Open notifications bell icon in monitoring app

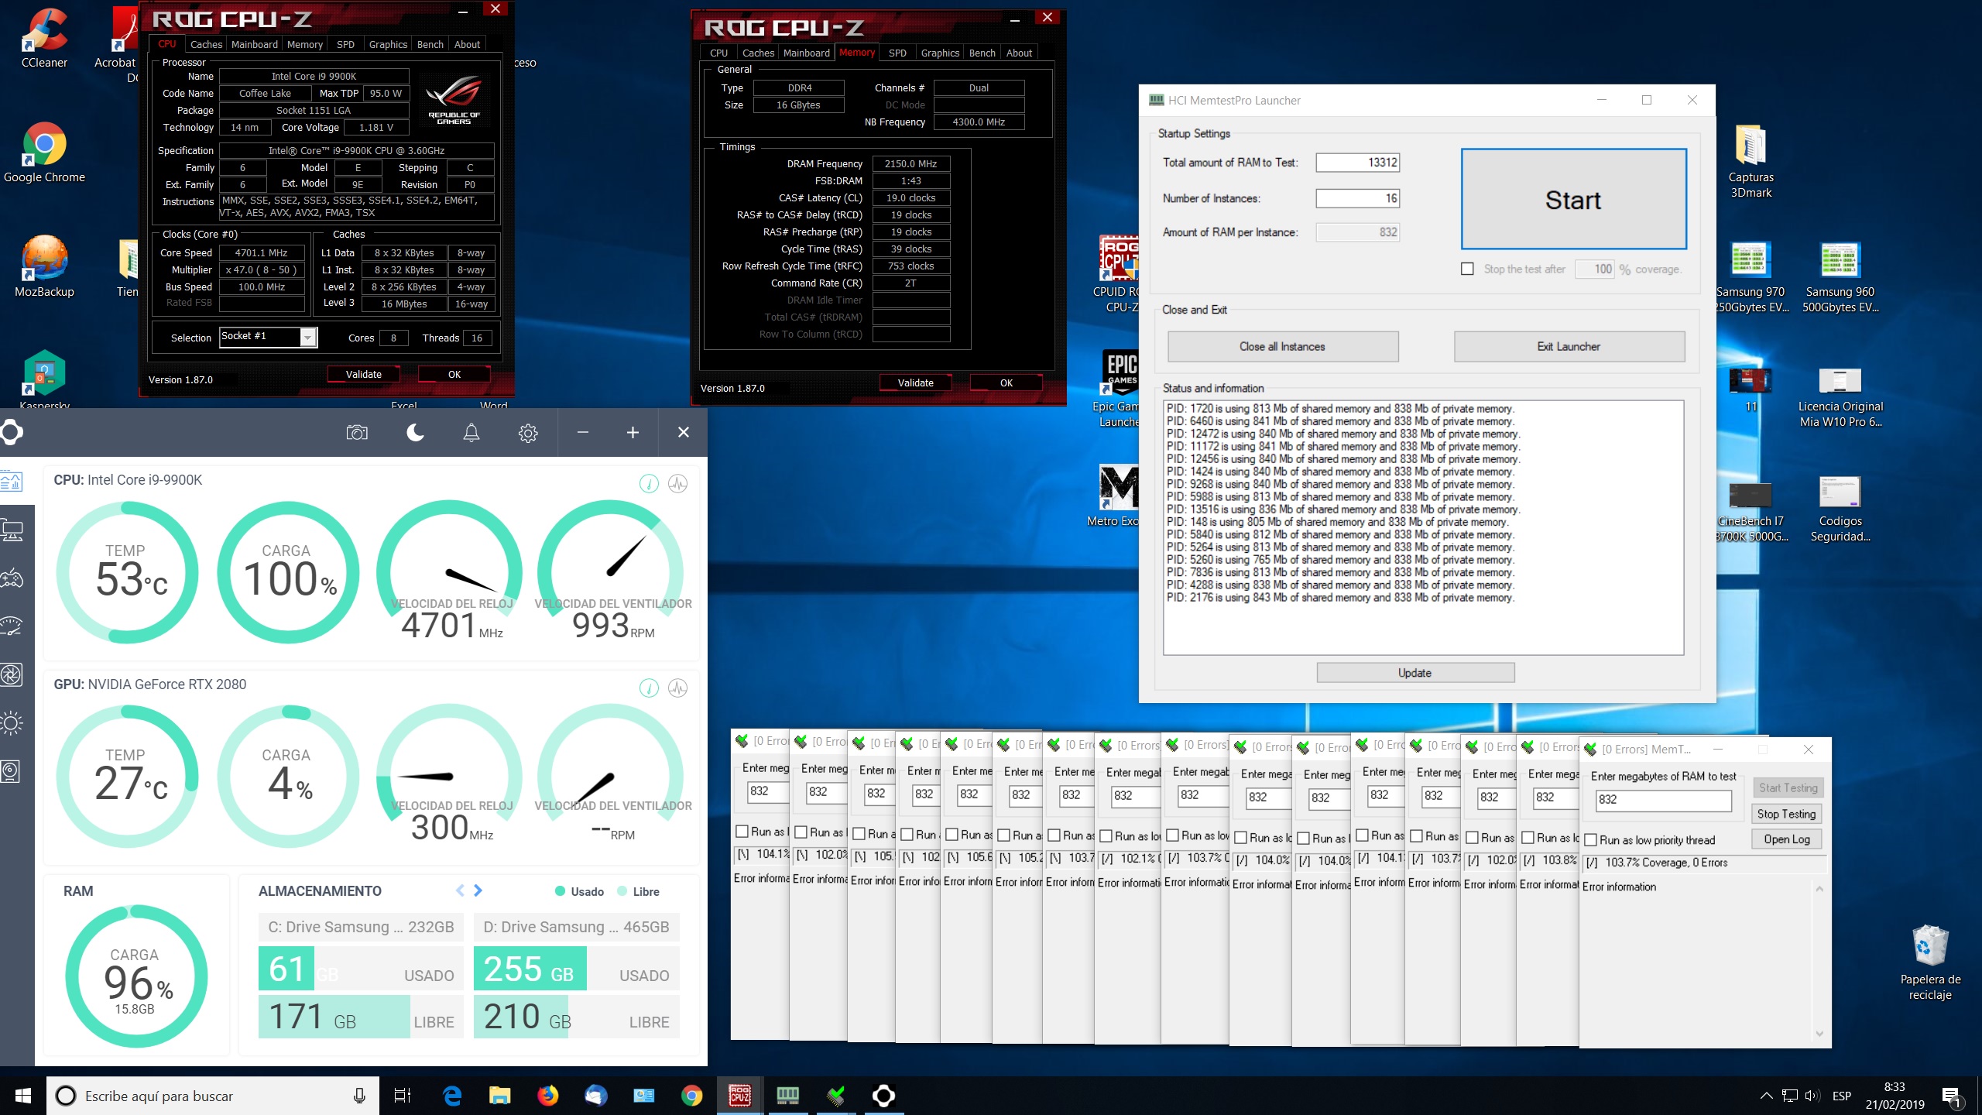pyautogui.click(x=471, y=433)
